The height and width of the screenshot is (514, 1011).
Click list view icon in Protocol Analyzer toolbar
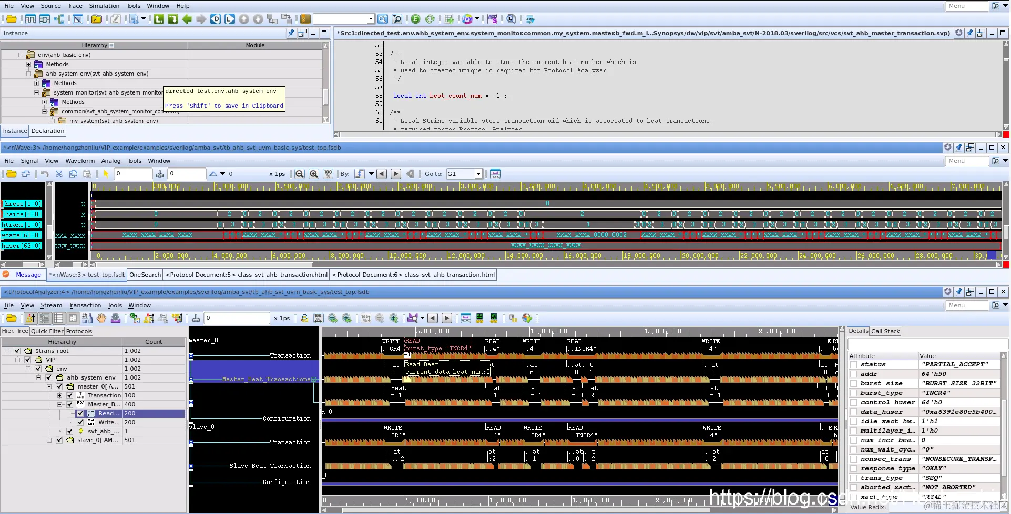pyautogui.click(x=59, y=318)
